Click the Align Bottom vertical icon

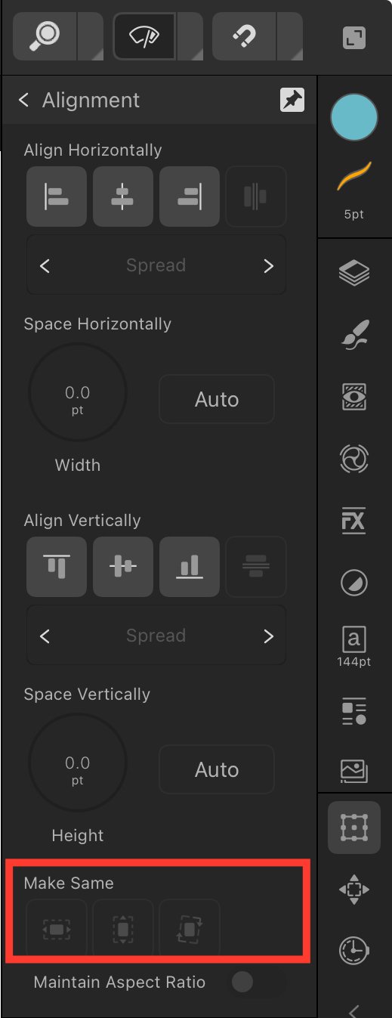click(x=190, y=567)
